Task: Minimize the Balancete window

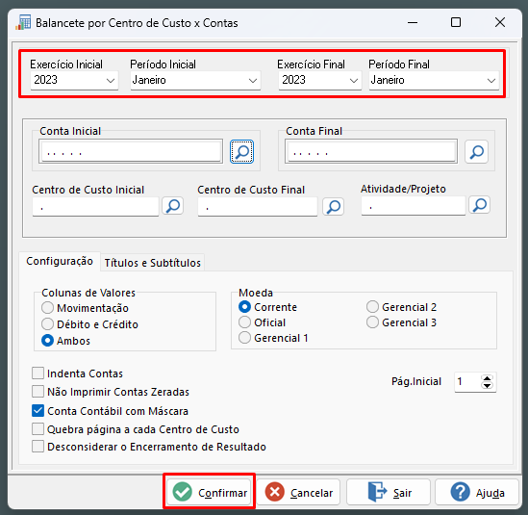Action: click(413, 22)
